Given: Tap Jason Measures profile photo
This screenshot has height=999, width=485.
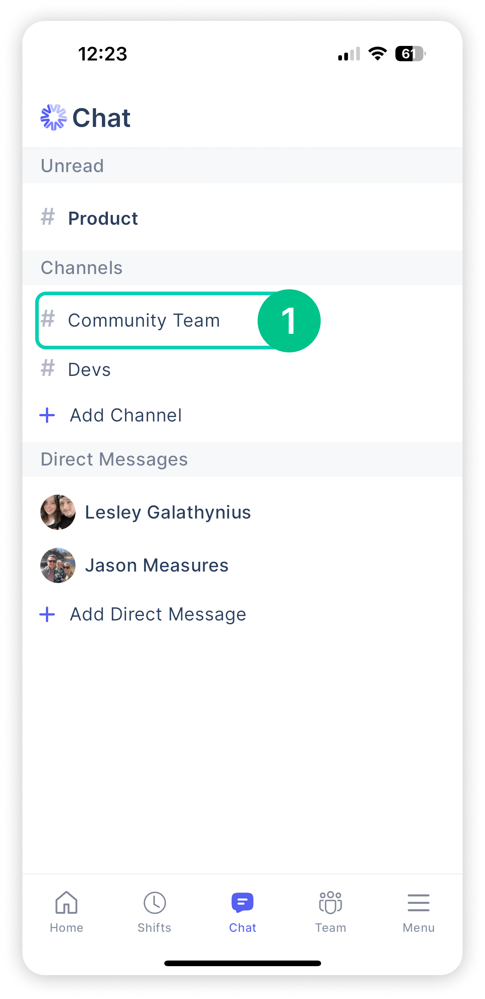Looking at the screenshot, I should pos(58,565).
